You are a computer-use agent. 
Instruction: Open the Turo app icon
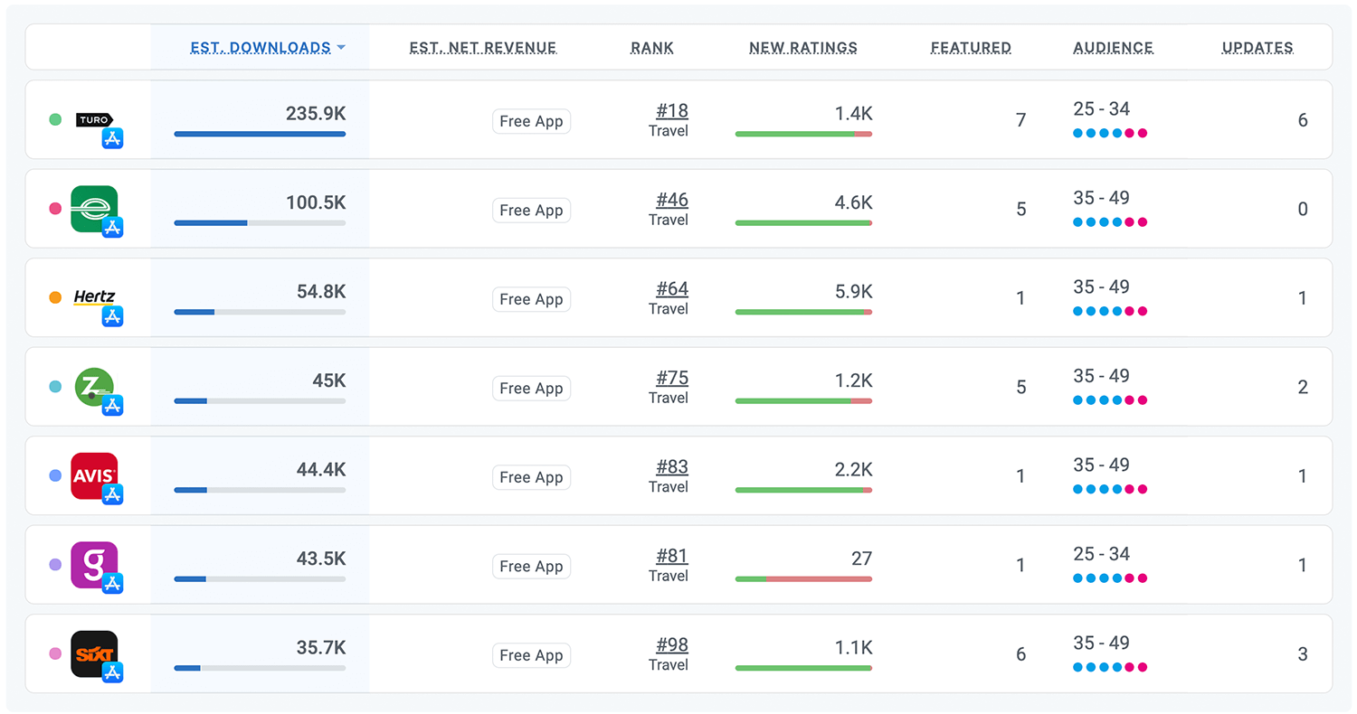click(95, 120)
